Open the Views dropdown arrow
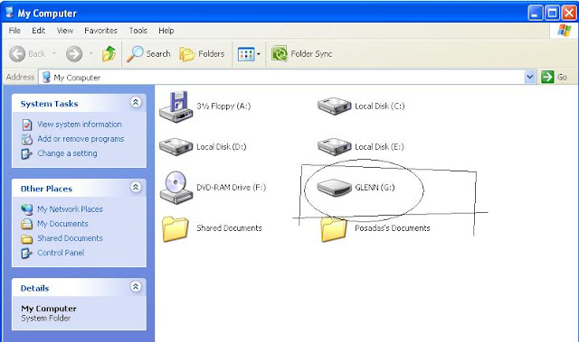579x342 pixels. 259,54
